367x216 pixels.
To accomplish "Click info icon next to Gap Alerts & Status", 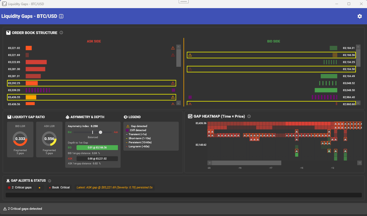I will pos(49,181).
